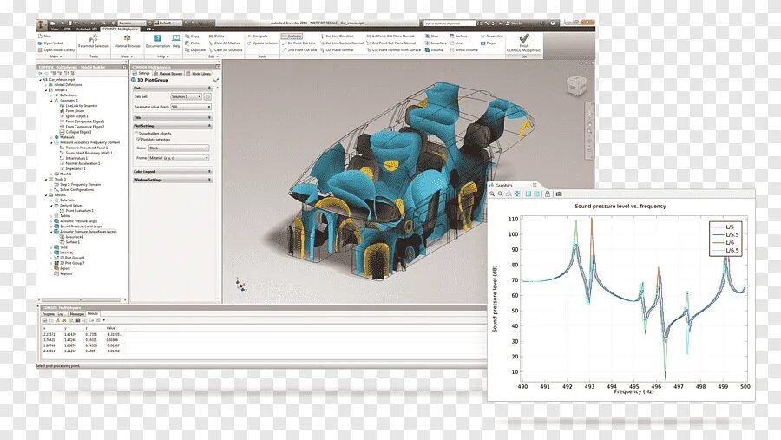Click the Delete command
Screen dimensions: 781x440
[216, 36]
